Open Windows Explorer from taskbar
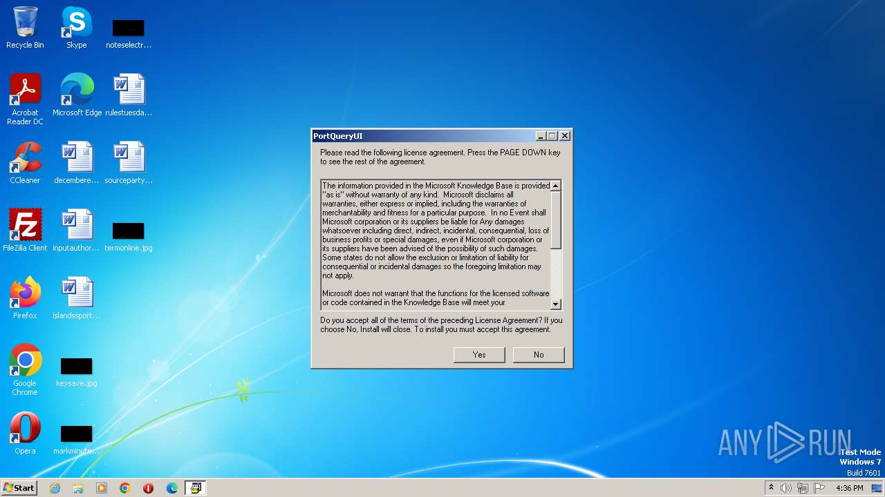This screenshot has height=497, width=885. point(78,488)
